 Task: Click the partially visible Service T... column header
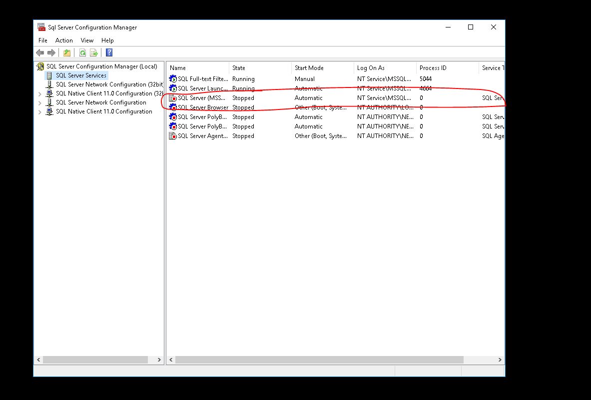coord(492,68)
